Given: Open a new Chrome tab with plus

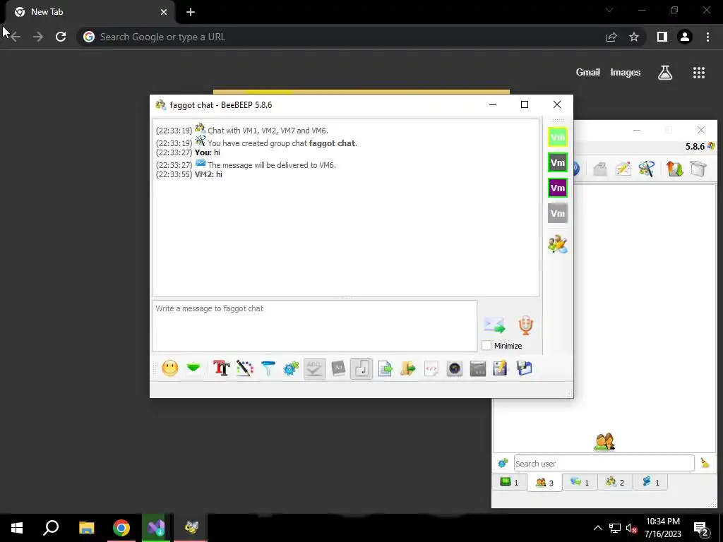Looking at the screenshot, I should (x=191, y=12).
